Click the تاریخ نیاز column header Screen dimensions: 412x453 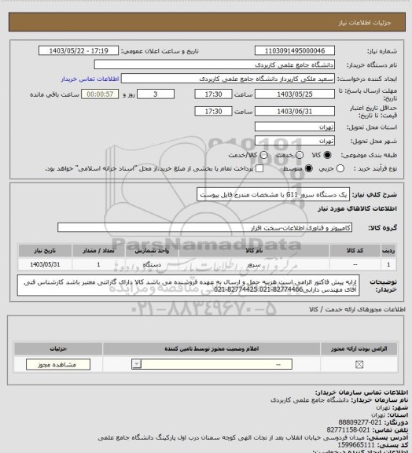(45, 250)
